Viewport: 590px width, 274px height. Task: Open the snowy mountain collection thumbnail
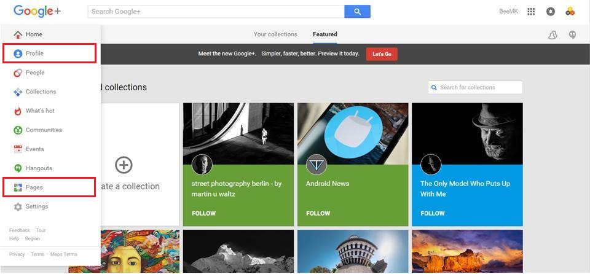pyautogui.click(x=238, y=252)
